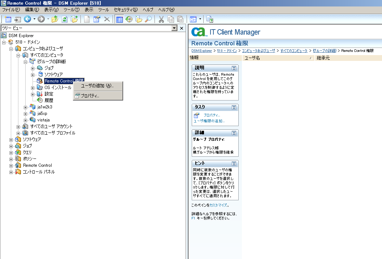The image size is (382, 259).
Task: Click the カスタマイズ link
Action: tap(218, 205)
